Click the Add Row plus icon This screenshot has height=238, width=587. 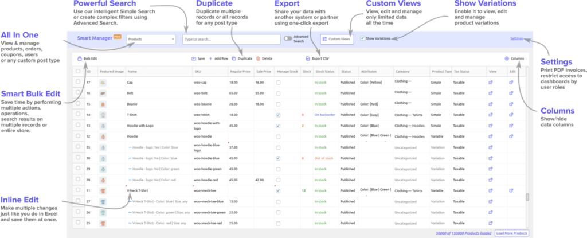point(210,58)
